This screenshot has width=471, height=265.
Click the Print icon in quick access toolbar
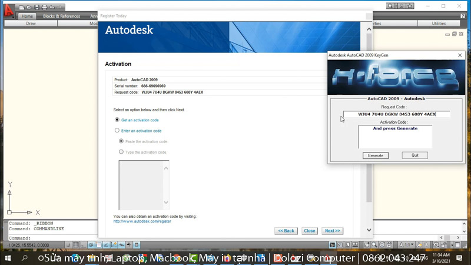pyautogui.click(x=45, y=6)
